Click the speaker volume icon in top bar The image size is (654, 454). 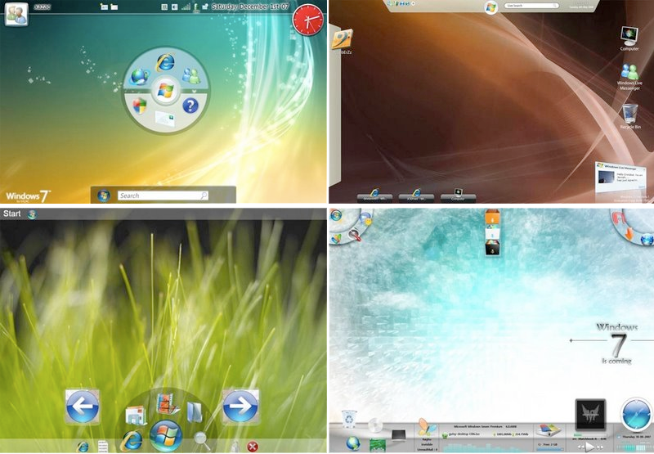(x=175, y=7)
